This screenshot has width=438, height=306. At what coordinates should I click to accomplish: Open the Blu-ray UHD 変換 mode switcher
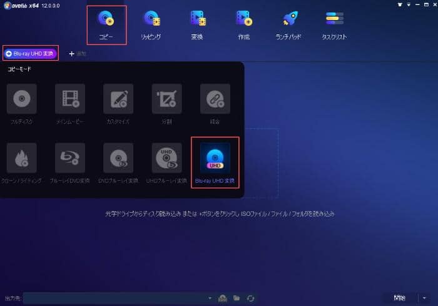click(31, 53)
